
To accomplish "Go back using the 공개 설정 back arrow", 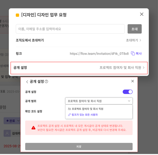I will [x=27, y=82].
